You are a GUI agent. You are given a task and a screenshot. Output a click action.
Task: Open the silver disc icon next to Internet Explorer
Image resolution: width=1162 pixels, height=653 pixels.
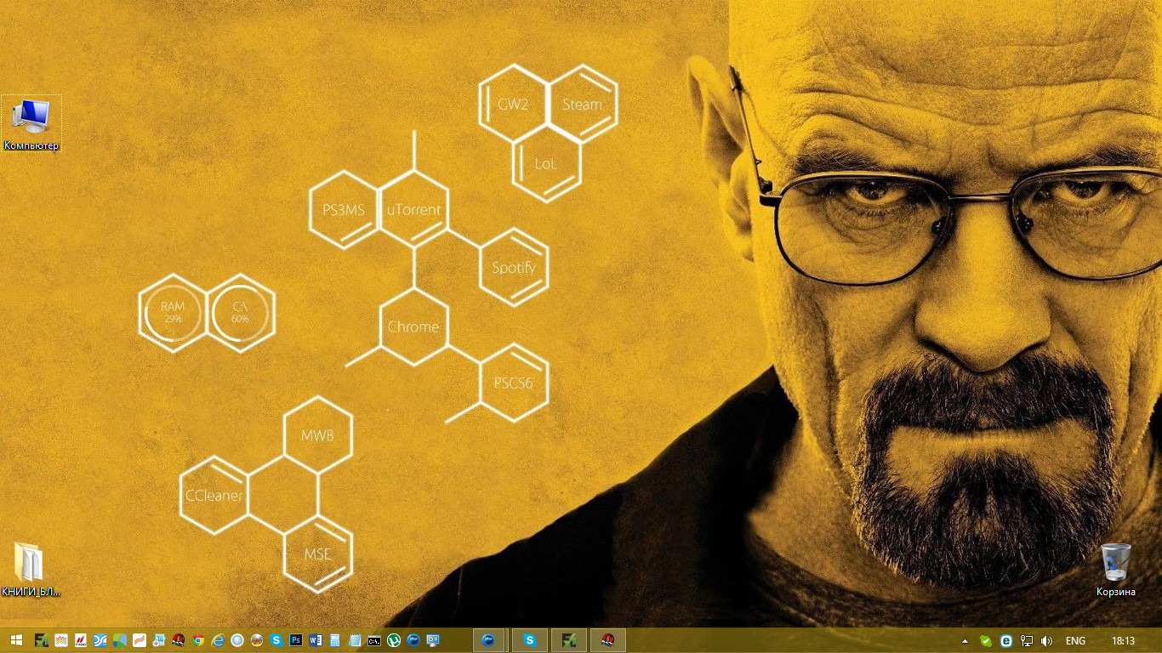tap(237, 640)
